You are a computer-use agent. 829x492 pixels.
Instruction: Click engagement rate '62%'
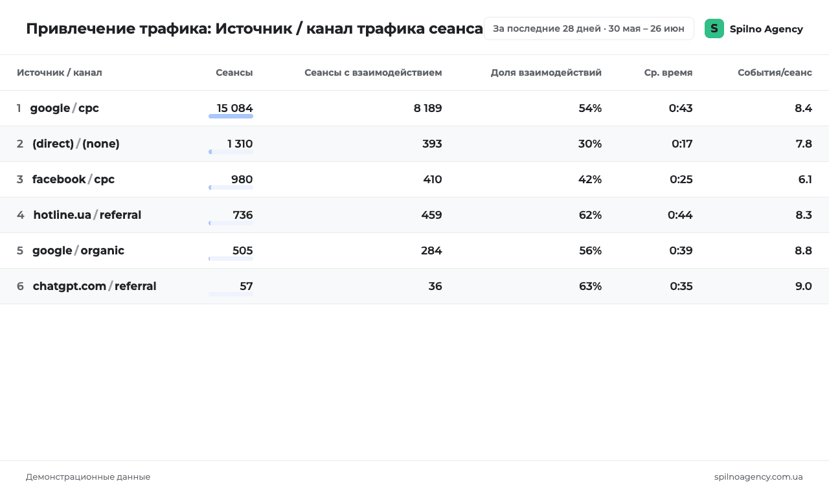point(590,215)
